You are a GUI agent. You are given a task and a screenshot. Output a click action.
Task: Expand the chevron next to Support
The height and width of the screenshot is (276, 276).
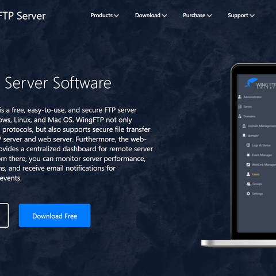pyautogui.click(x=252, y=16)
